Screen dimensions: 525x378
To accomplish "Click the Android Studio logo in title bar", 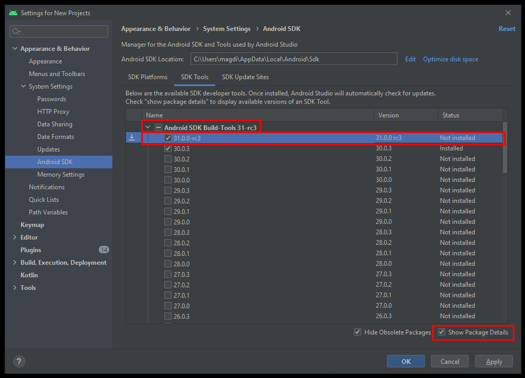I will click(x=13, y=13).
